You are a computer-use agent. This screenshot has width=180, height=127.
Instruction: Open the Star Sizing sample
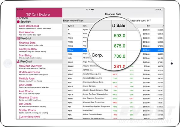pyautogui.click(x=39, y=56)
